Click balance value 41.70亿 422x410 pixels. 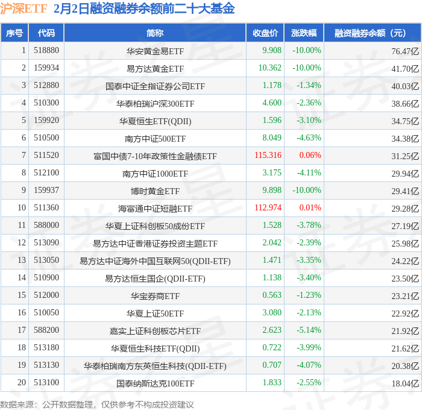point(405,69)
